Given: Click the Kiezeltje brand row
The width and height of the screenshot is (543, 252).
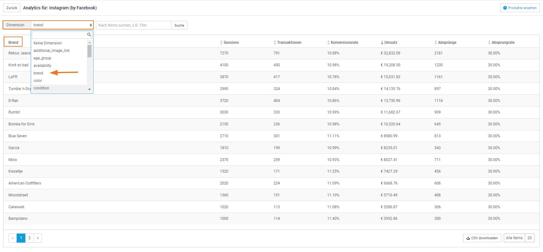Looking at the screenshot, I should [x=271, y=171].
